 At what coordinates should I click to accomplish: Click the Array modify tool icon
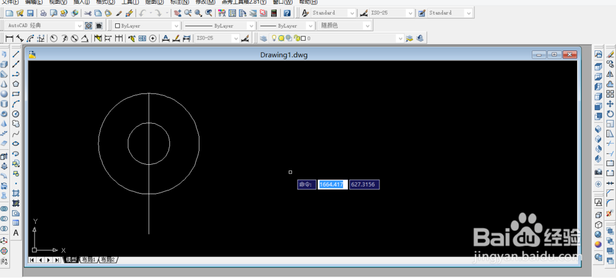(x=610, y=93)
